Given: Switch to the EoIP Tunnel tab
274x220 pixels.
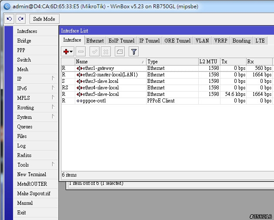Looking at the screenshot, I should pyautogui.click(x=121, y=41).
